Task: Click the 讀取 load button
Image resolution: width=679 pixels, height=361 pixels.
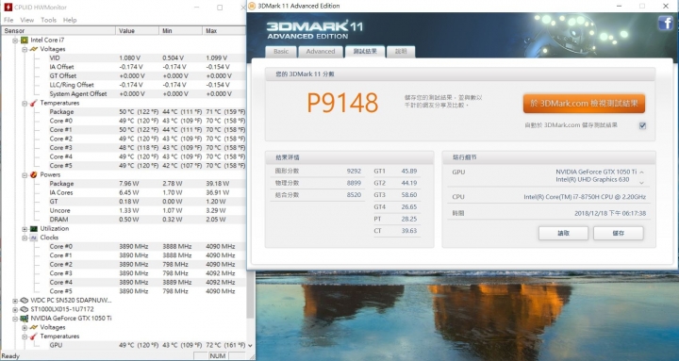Action: [x=563, y=234]
